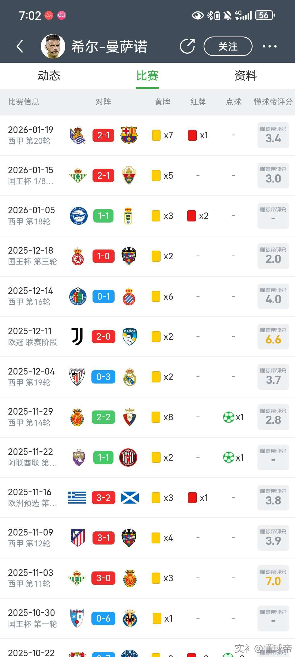This screenshot has width=295, height=657.
Task: Tap the 6.6 rating badge
Action: coord(273,336)
